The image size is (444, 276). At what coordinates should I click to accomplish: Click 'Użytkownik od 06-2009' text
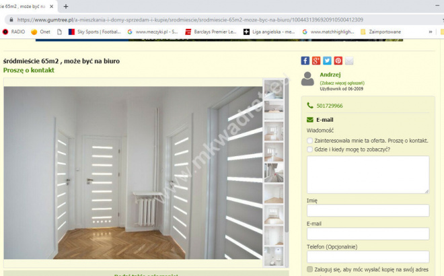pos(342,89)
